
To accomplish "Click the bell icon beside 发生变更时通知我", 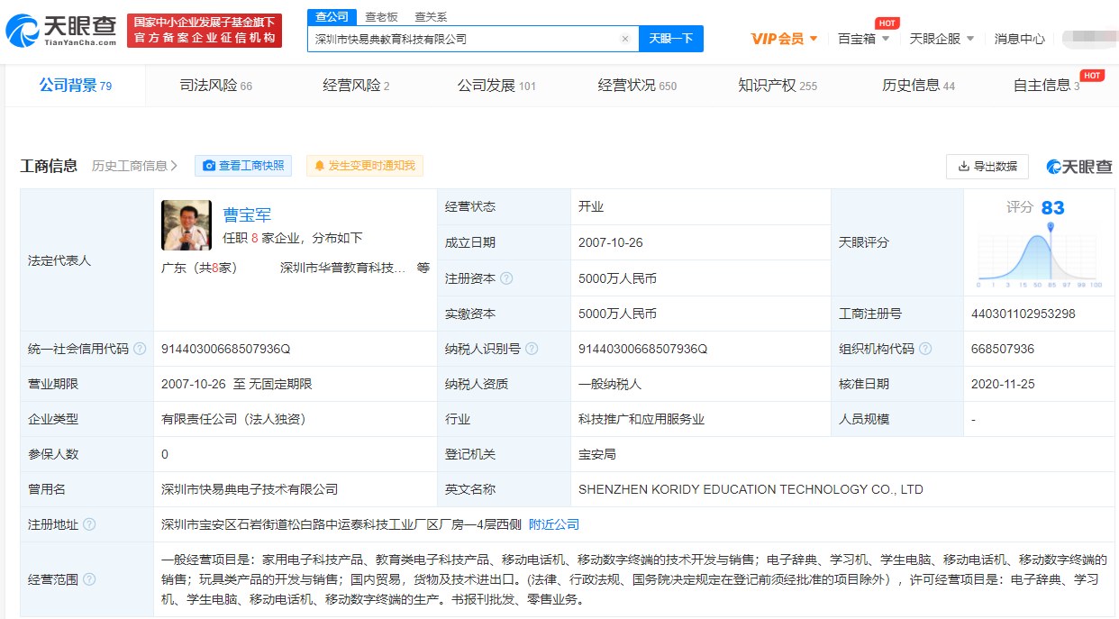I will pyautogui.click(x=319, y=166).
